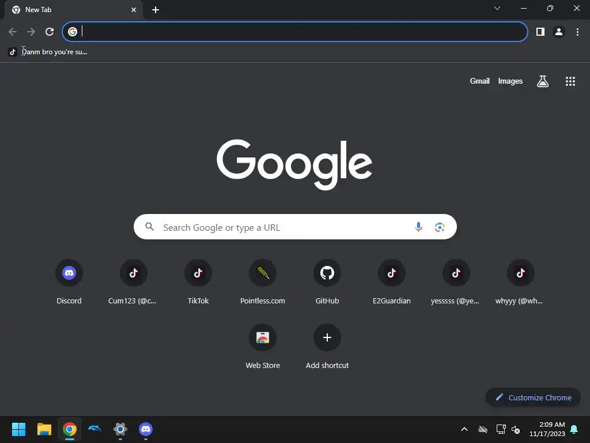Click the Add shortcut plus tile

[x=327, y=337]
